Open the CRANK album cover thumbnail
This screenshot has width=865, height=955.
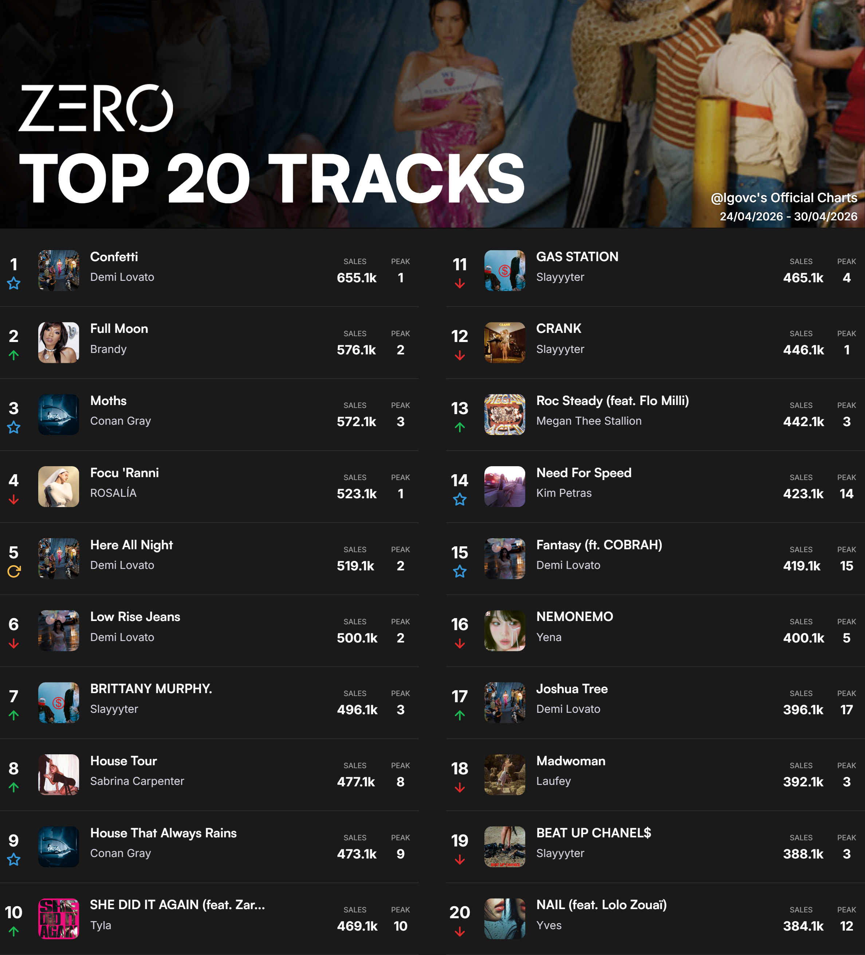(x=504, y=342)
